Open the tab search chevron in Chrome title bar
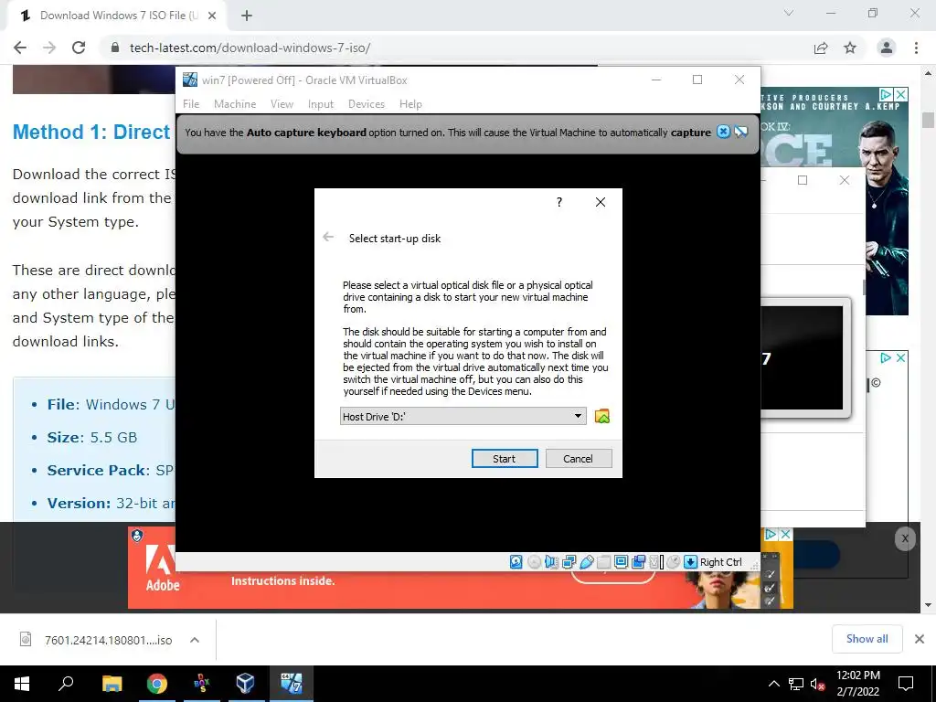Viewport: 936px width, 702px height. click(x=789, y=13)
